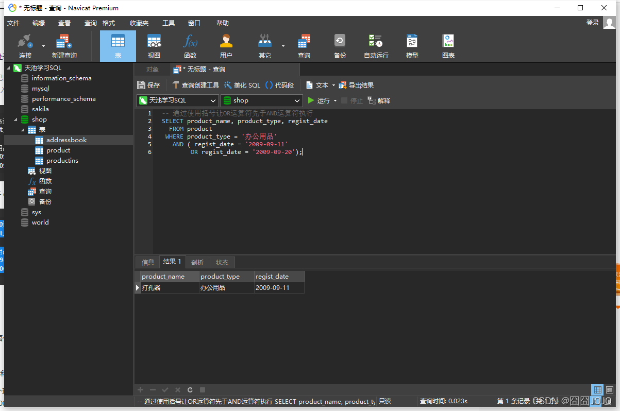The width and height of the screenshot is (620, 411).
Task: Click the add record plus icon
Action: point(140,390)
